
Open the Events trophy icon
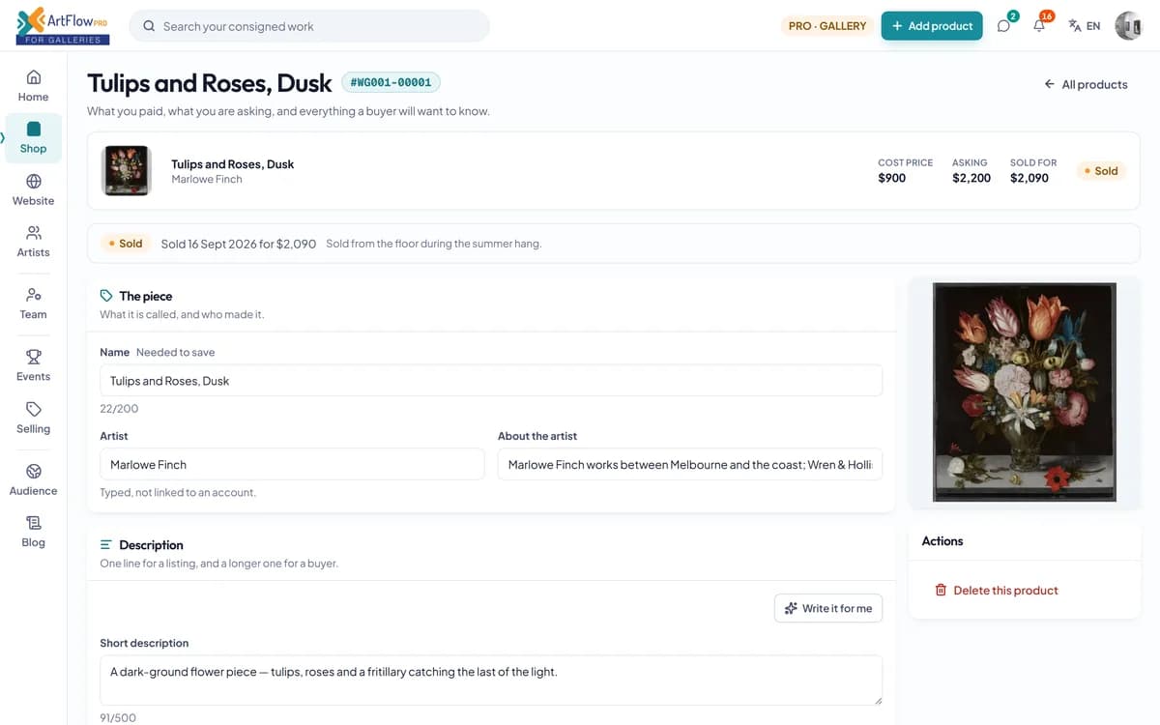coord(34,357)
